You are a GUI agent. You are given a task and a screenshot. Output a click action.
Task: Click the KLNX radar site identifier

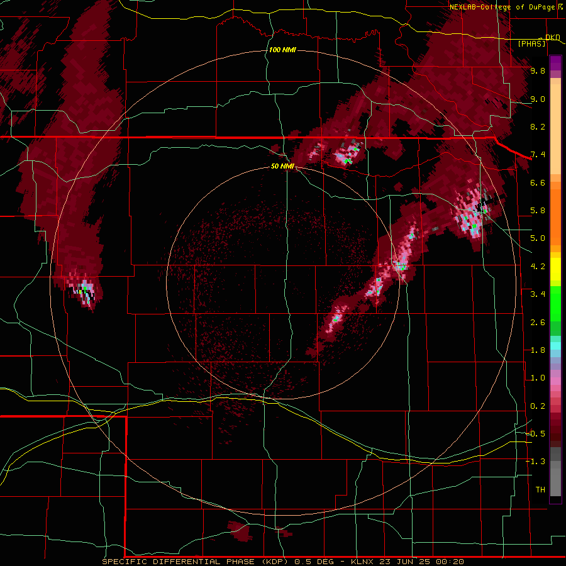pos(363,562)
